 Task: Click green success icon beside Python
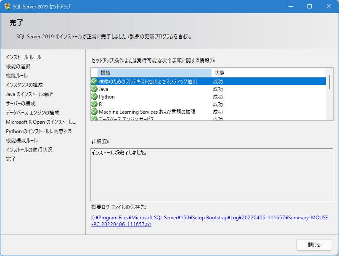click(94, 97)
